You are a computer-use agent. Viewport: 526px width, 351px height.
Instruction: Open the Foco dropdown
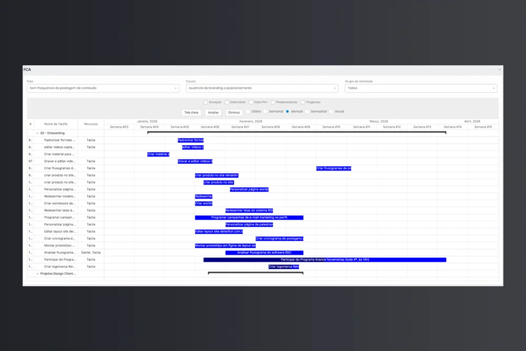tap(103, 88)
